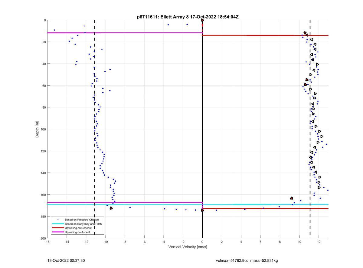Click the timestamp '18-Oct-2022 00:37:30'
The width and height of the screenshot is (363, 268).
tap(66, 260)
